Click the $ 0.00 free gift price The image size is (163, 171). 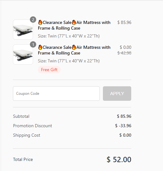click(x=126, y=47)
